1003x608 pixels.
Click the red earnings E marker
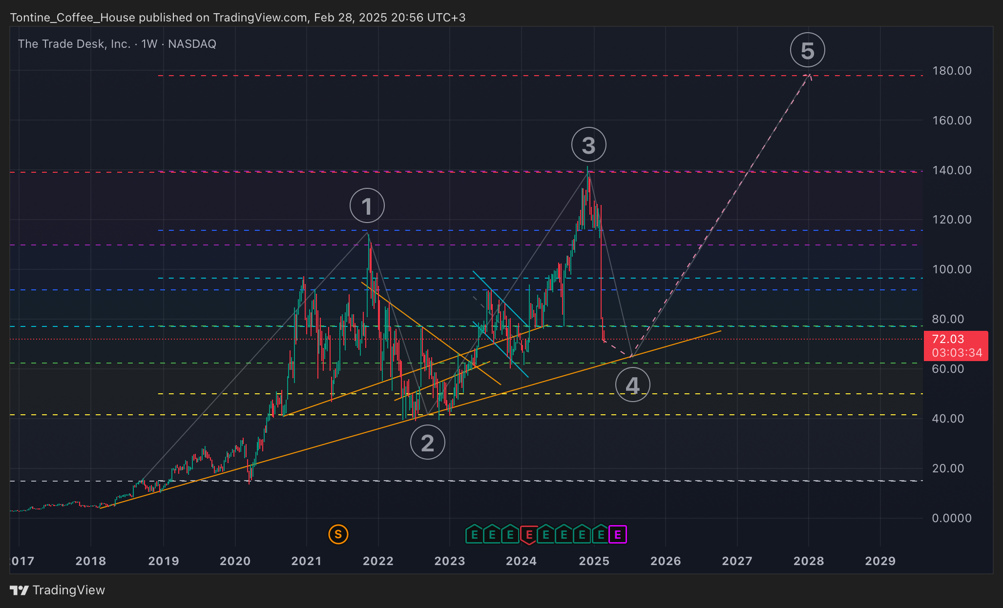click(529, 535)
